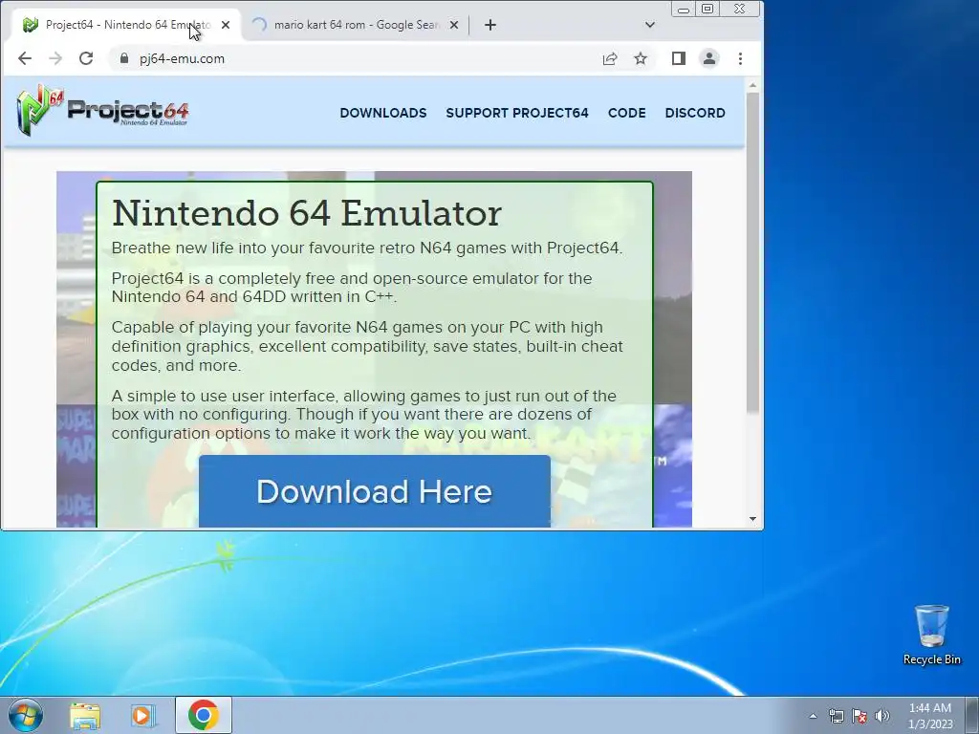
Task: Click the Chrome taskbar icon
Action: coord(204,715)
